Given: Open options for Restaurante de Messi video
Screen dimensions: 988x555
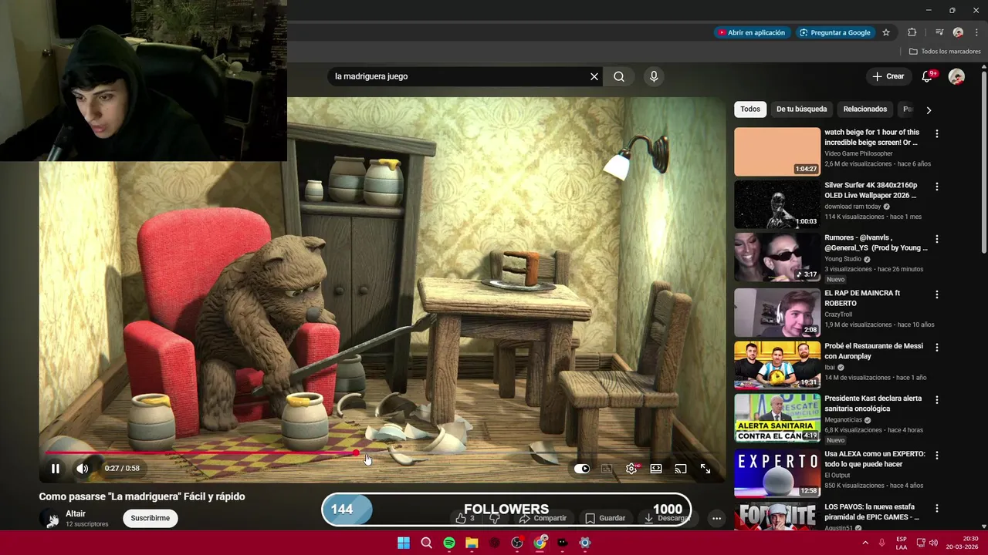Looking at the screenshot, I should [x=937, y=347].
